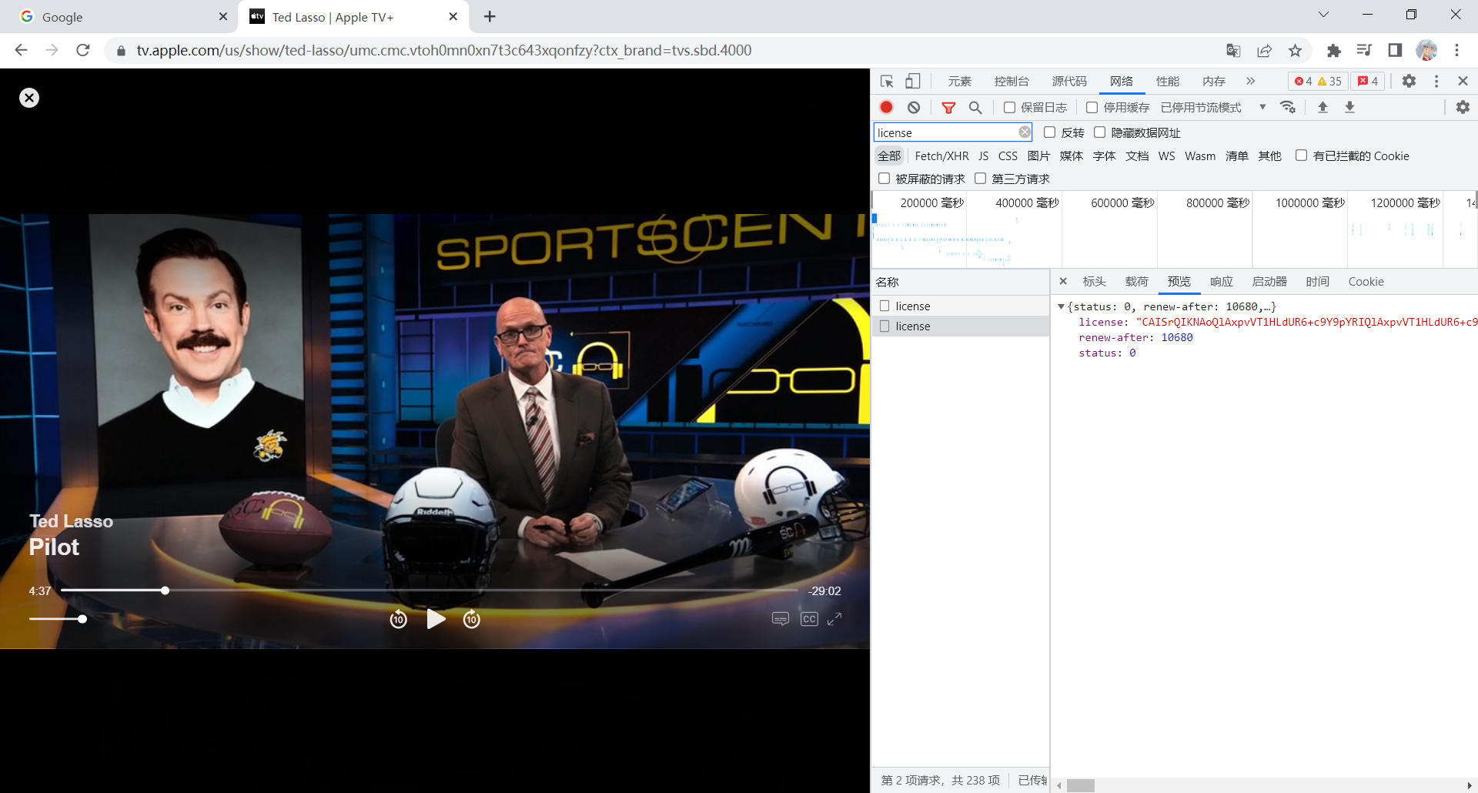
Task: Collapse the status JSON object triangle
Action: click(x=1061, y=306)
